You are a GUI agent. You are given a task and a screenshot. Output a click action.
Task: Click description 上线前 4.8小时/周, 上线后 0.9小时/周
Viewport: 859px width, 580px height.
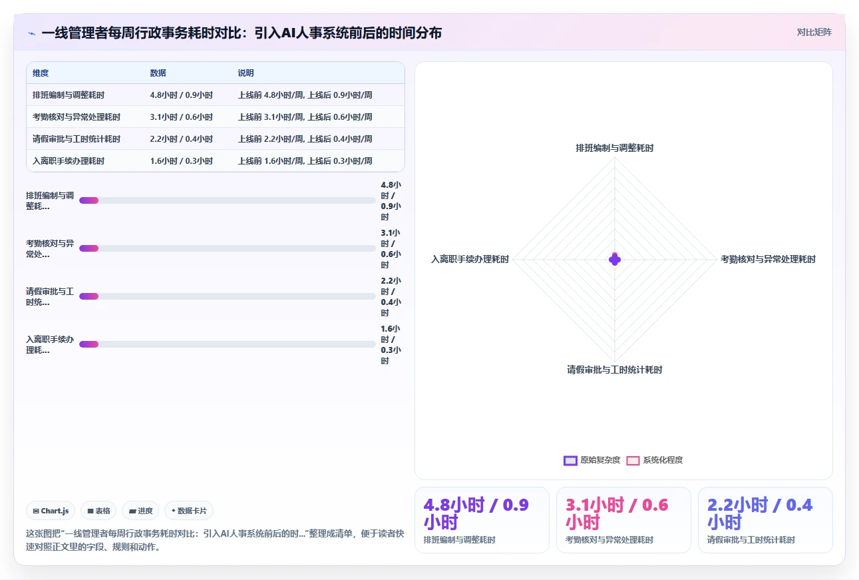point(305,95)
